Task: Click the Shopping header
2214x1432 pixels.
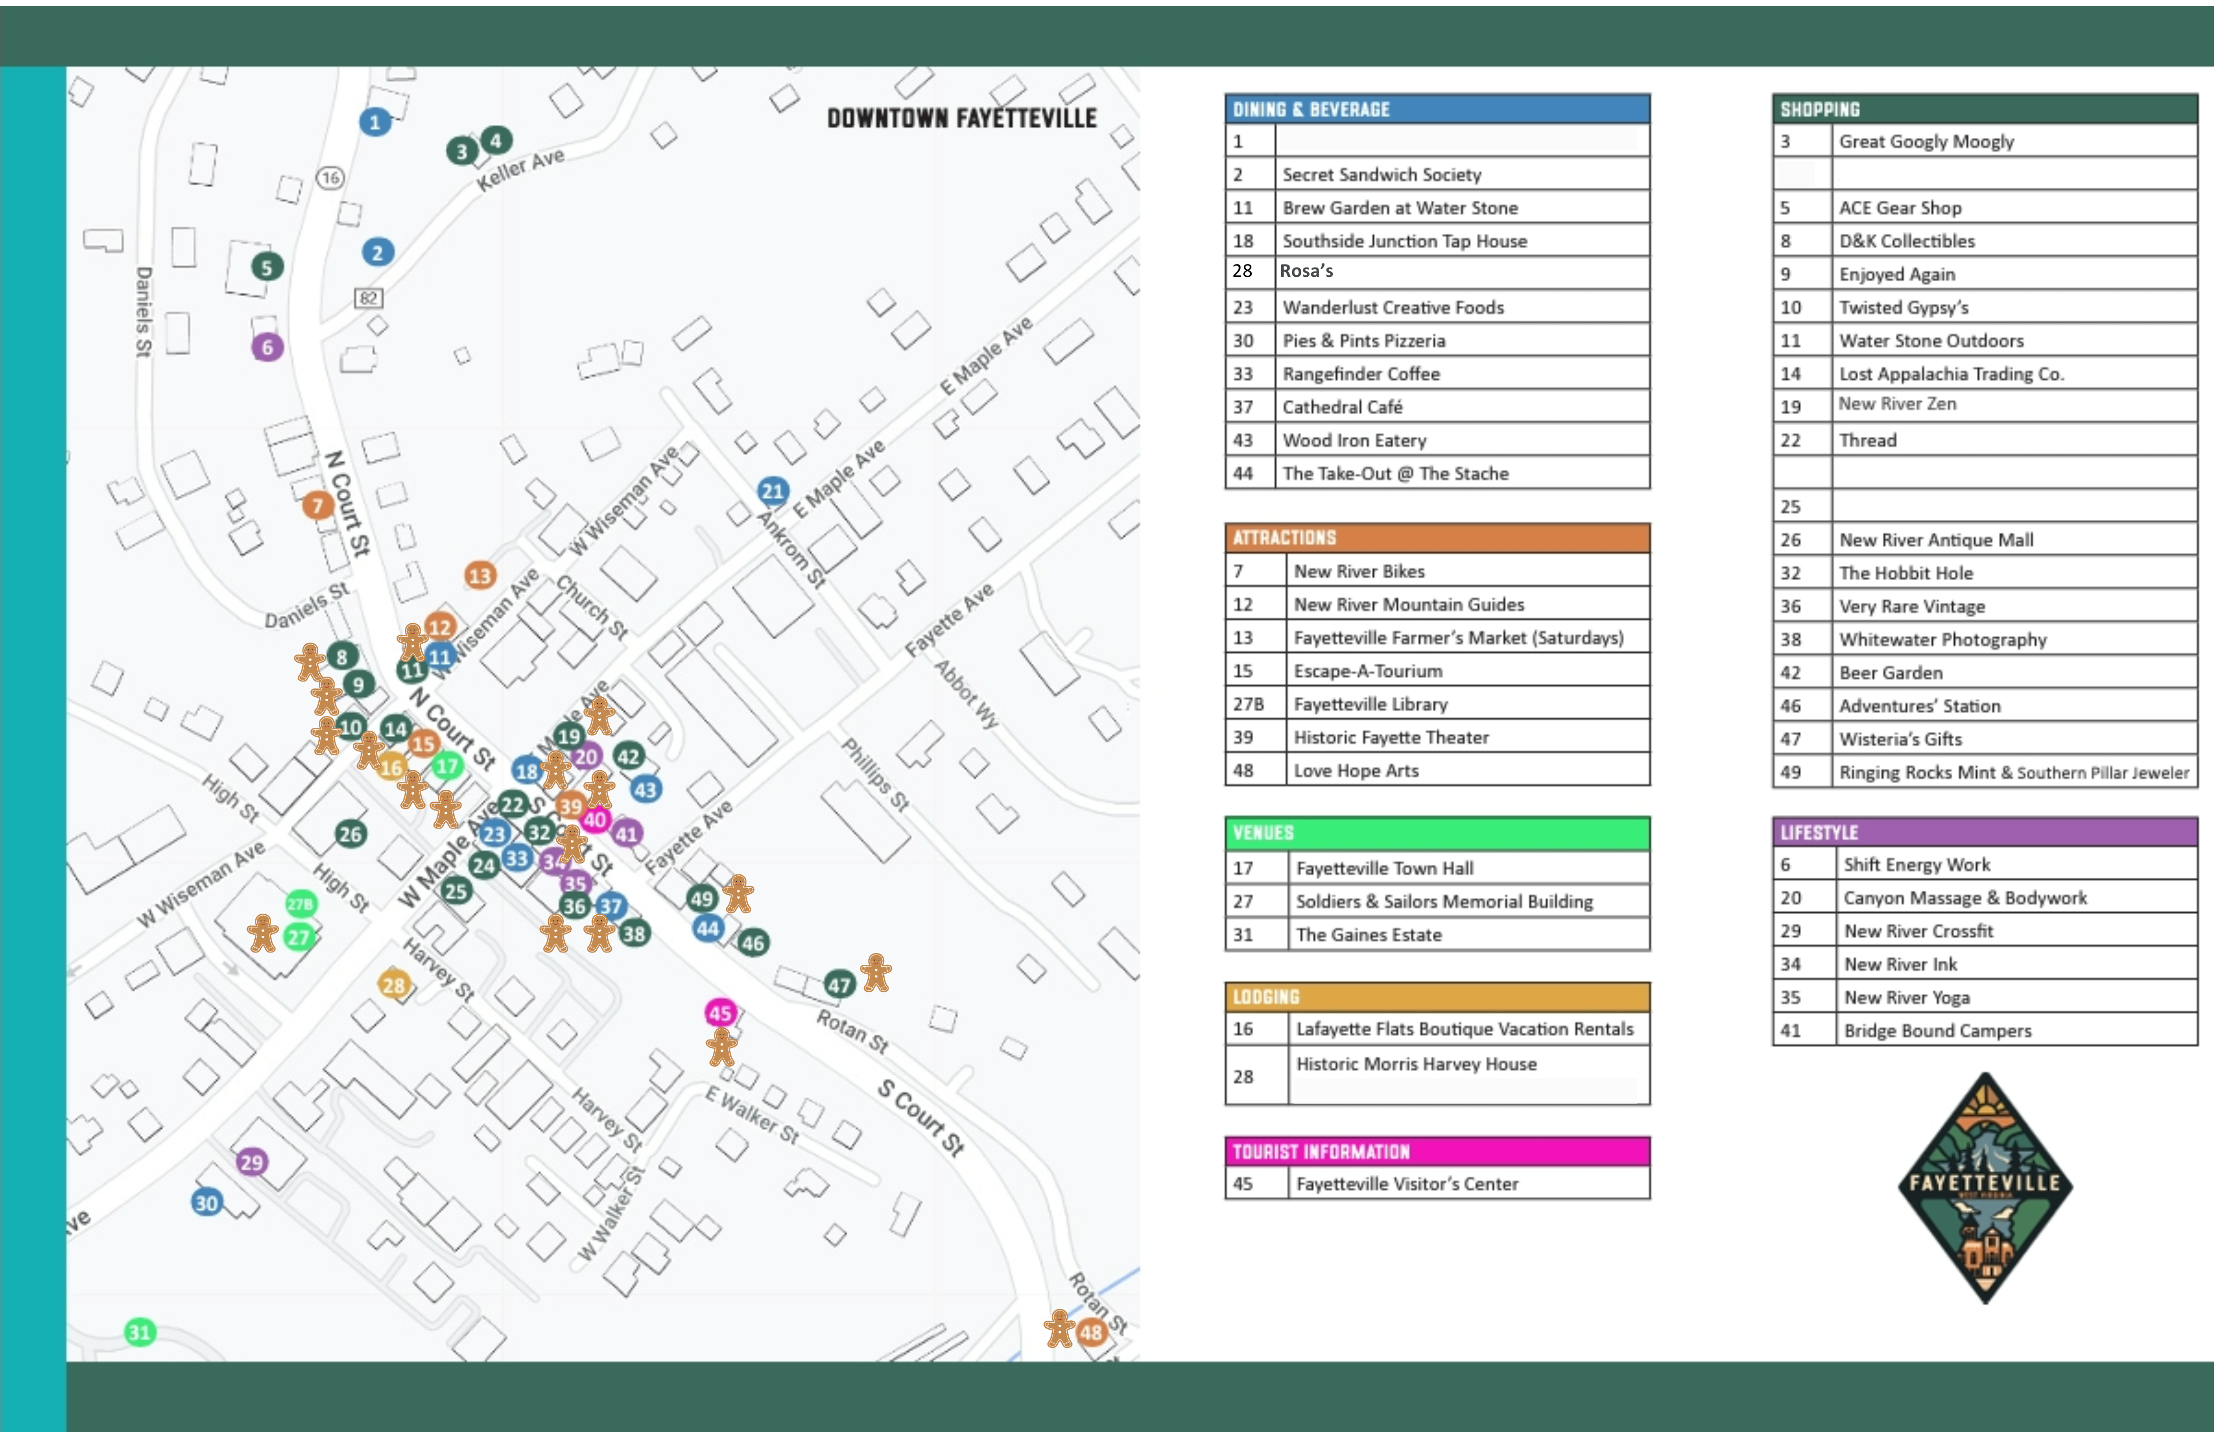Action: (1984, 109)
